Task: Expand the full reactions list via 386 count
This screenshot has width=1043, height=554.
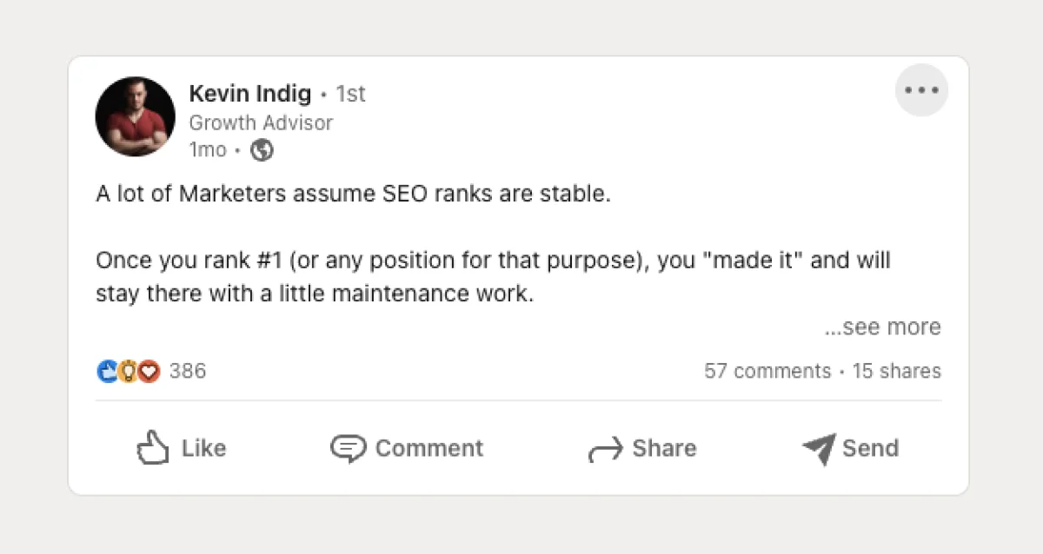Action: (188, 371)
